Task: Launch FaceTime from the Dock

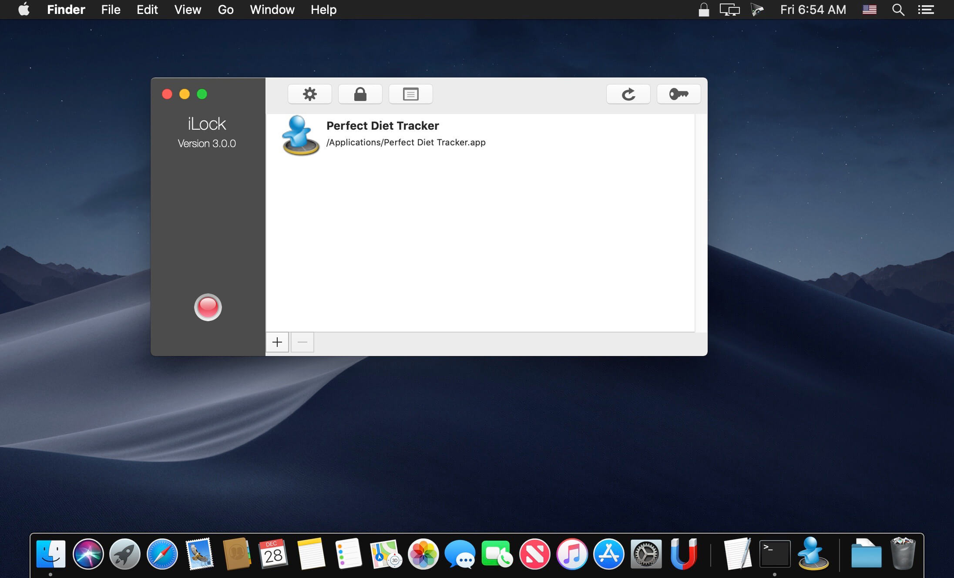Action: pos(497,554)
